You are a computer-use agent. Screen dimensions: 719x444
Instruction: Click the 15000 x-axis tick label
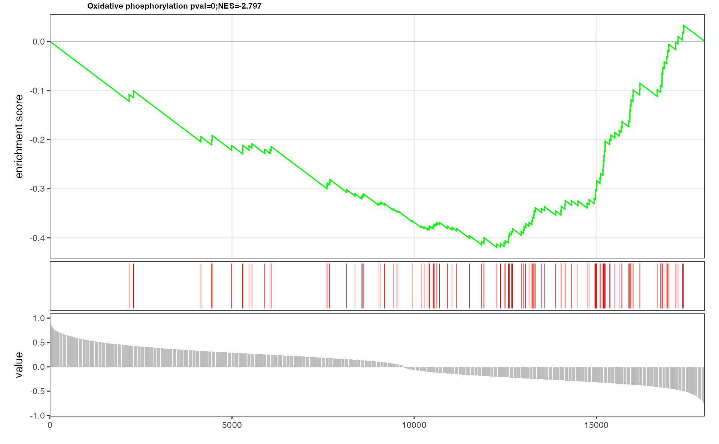(x=596, y=425)
